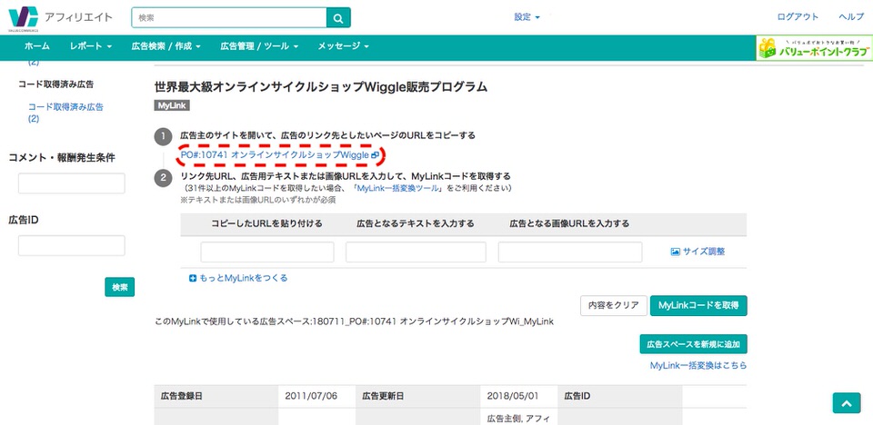Open the コード取得済み広告 (2) sidebar link

coord(65,113)
